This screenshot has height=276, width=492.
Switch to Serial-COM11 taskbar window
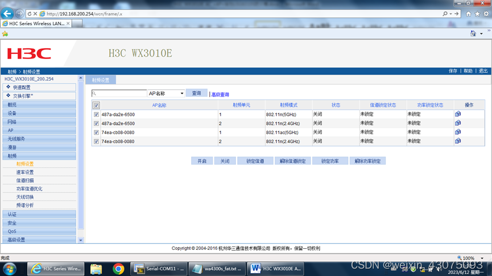159,269
